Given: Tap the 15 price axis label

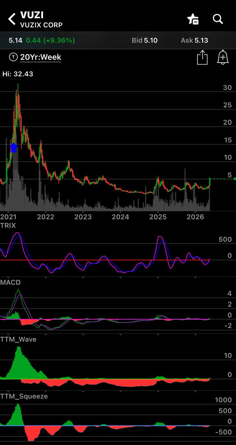Looking at the screenshot, I should point(227,140).
